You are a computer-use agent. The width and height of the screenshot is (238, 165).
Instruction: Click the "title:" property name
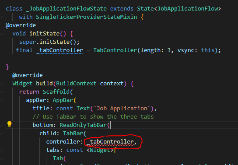click(42, 109)
